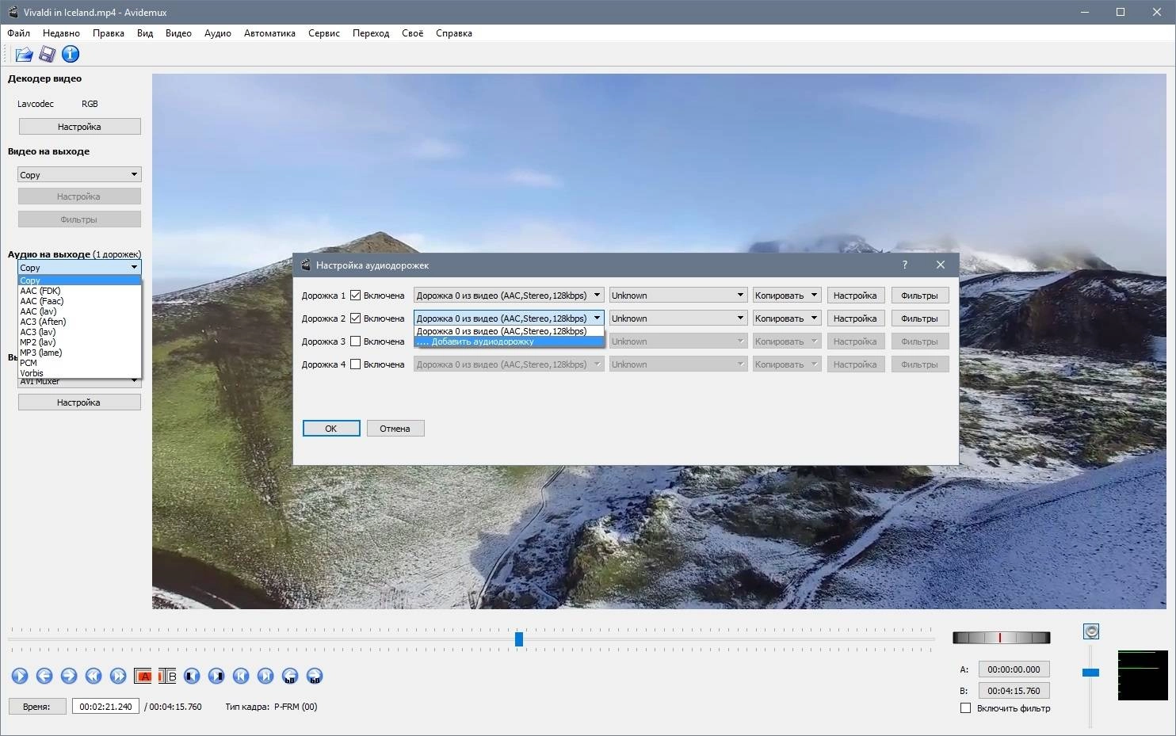
Task: Enable Дорожка 3 checkbox
Action: (x=356, y=341)
